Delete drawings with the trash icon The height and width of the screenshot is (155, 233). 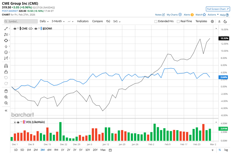coord(6,91)
